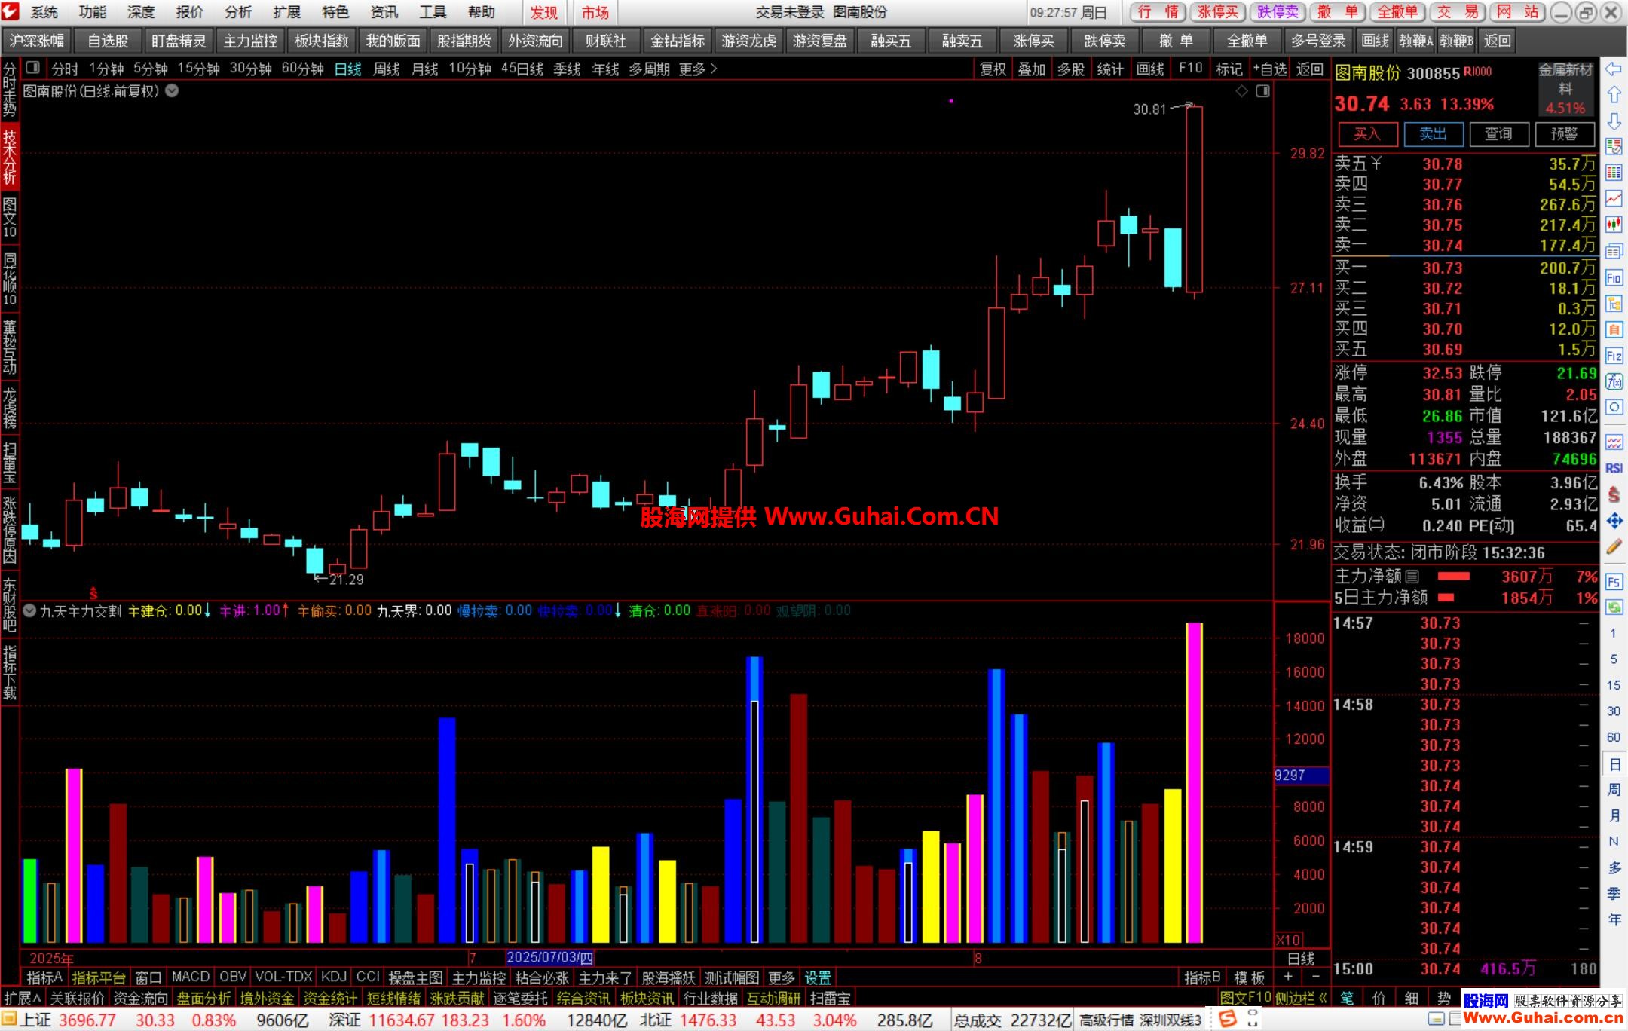Click the + button next to 日线
1628x1031 pixels.
click(x=1287, y=977)
